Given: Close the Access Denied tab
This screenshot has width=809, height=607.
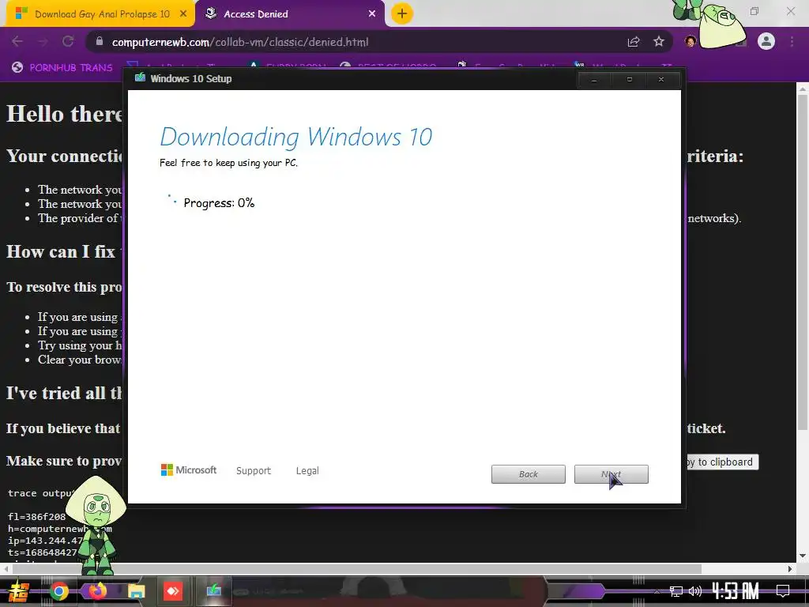Looking at the screenshot, I should click(372, 14).
